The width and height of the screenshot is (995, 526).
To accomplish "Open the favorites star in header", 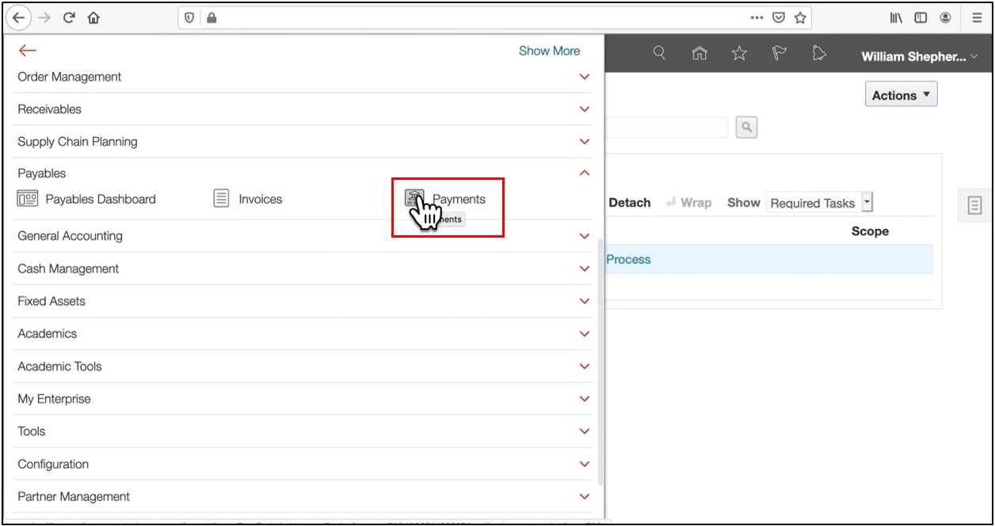I will [739, 53].
